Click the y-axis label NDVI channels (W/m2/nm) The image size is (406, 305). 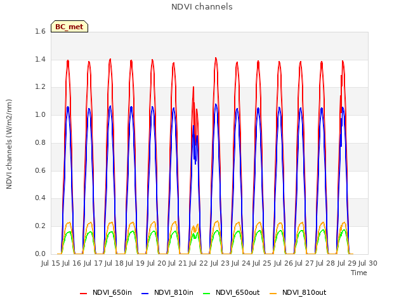tap(9, 144)
